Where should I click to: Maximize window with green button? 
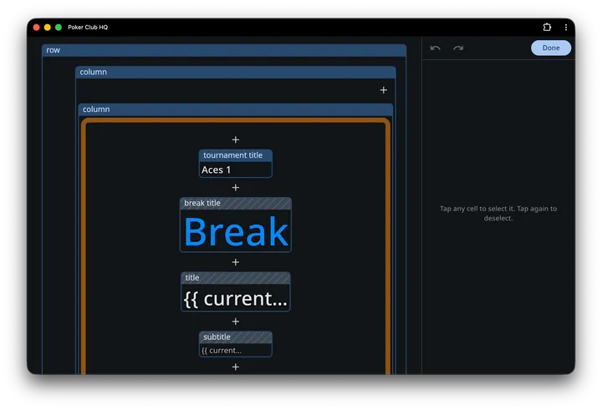tap(59, 28)
